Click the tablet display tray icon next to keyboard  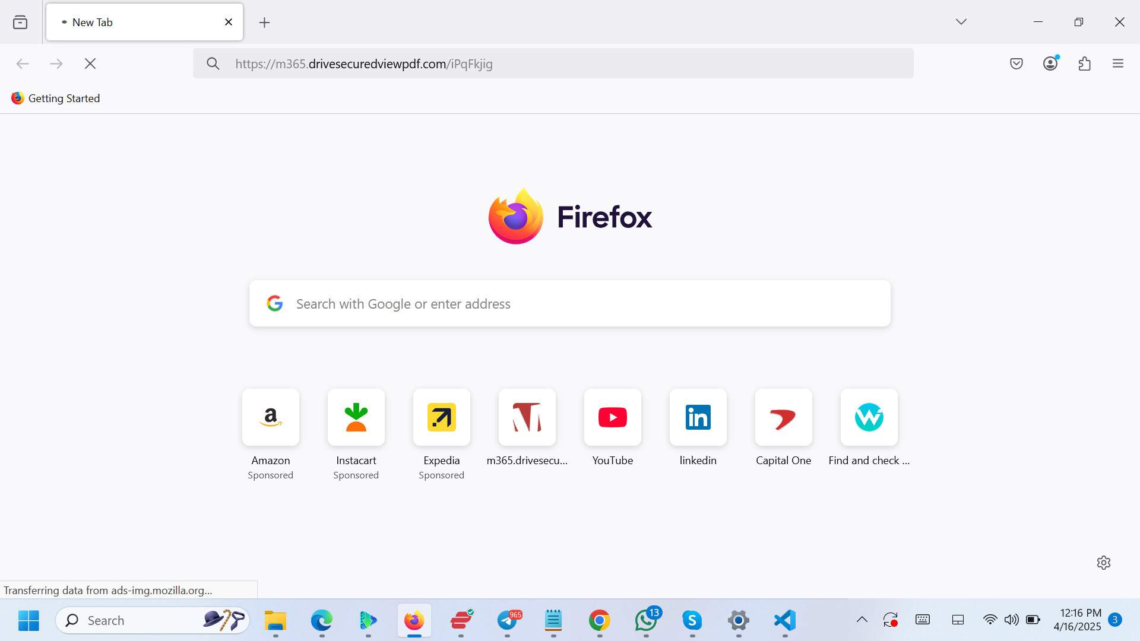click(958, 620)
